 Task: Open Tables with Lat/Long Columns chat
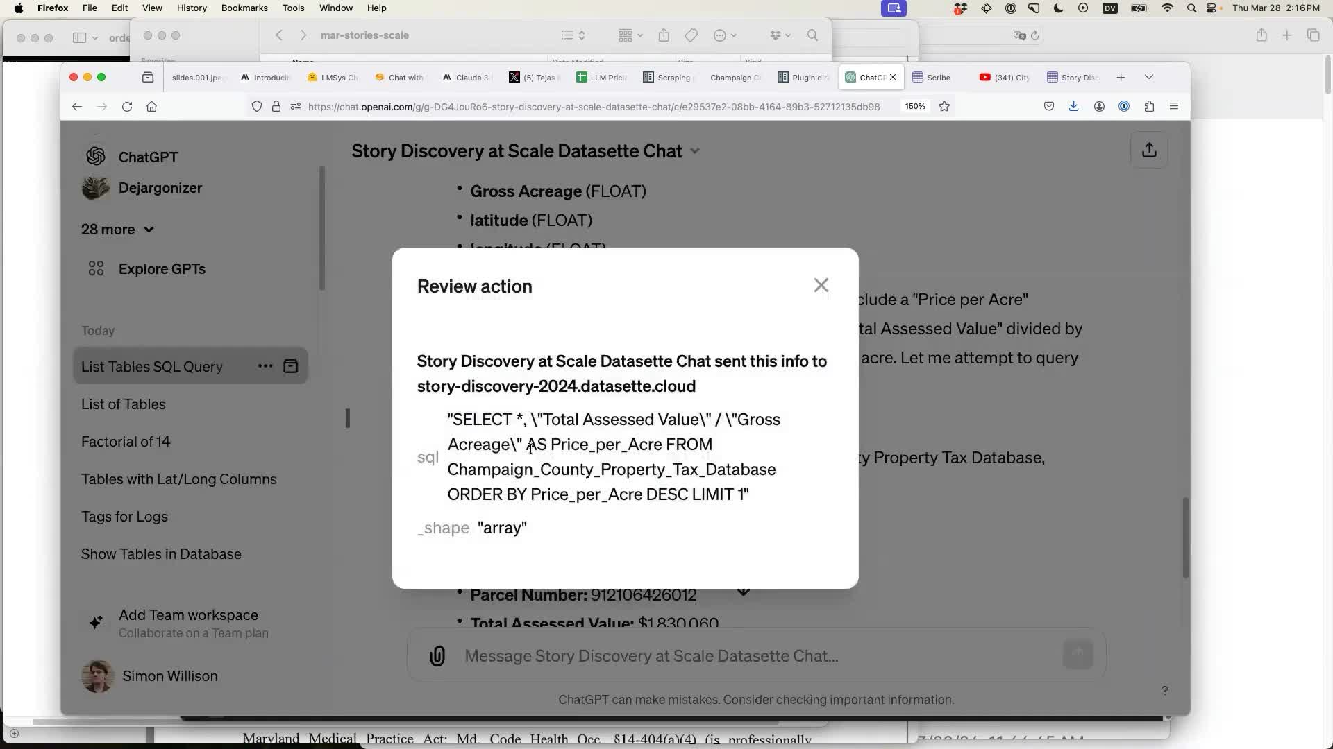coord(179,479)
